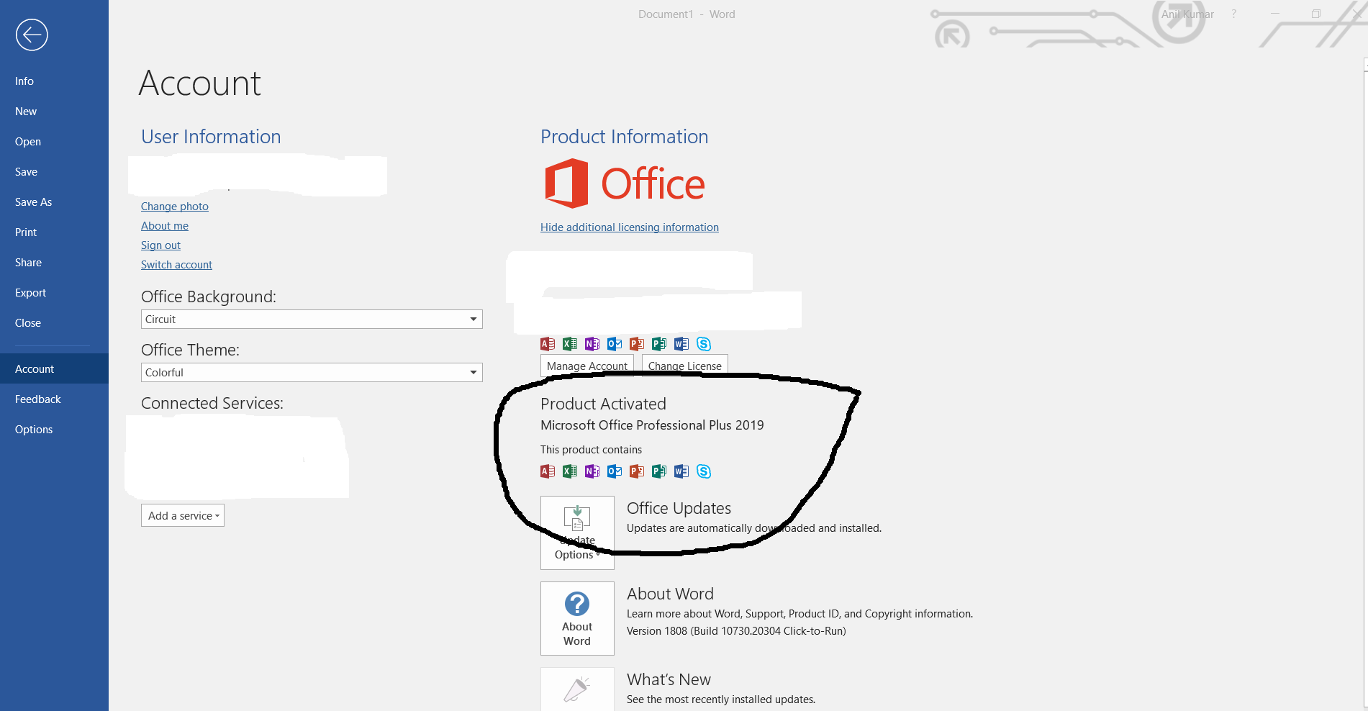Click the Word icon in the upper icon row
Image resolution: width=1368 pixels, height=711 pixels.
681,344
